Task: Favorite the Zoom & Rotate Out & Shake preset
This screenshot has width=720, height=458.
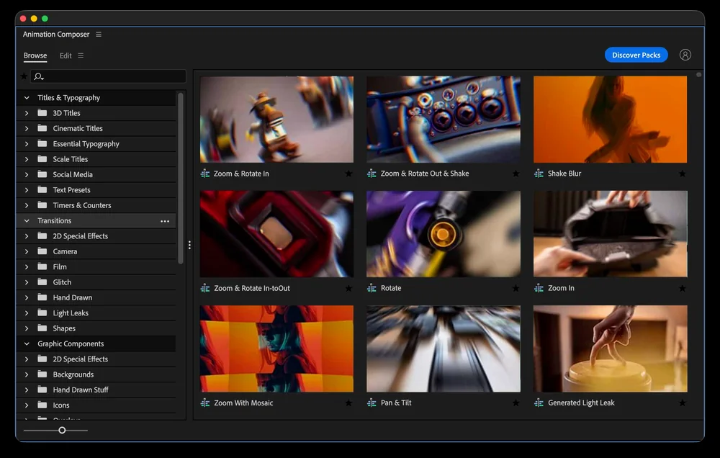Action: 516,174
